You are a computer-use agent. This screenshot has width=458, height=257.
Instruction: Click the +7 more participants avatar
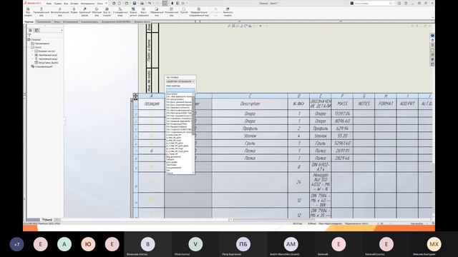(x=16, y=244)
